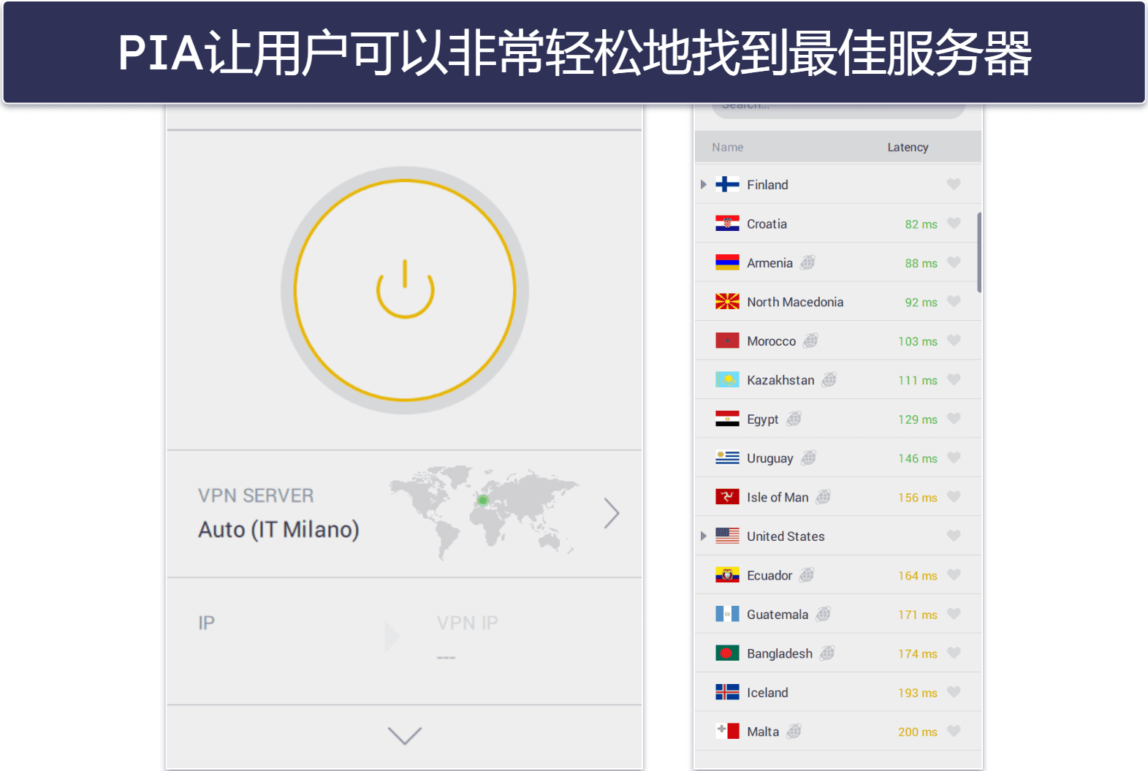
Task: Favorite Isle of Man heart icon
Action: pos(954,497)
